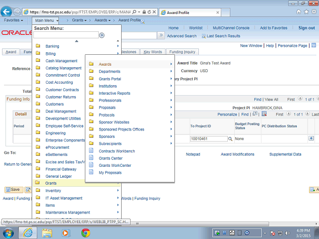The height and width of the screenshot is (239, 319).
Task: Open the Departments submenu
Action: pyautogui.click(x=110, y=72)
